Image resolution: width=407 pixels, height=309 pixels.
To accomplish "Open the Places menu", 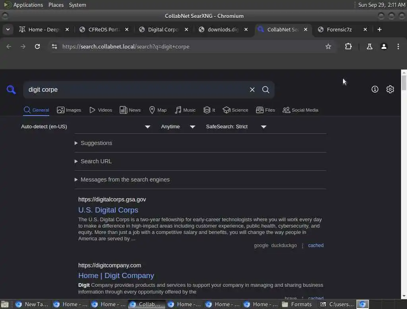I will tap(56, 5).
